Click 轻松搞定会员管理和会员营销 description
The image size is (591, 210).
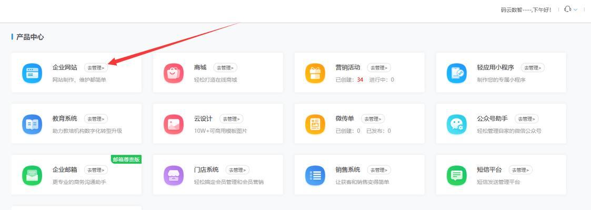pos(229,182)
